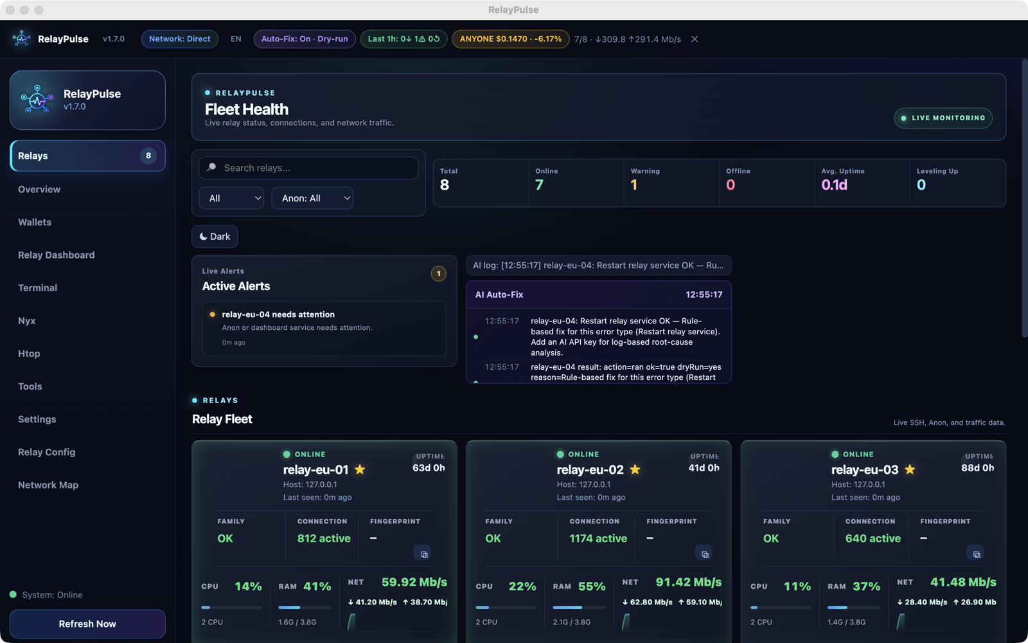Click the Auto-Fix: On · Dry-run pill

[x=305, y=39]
